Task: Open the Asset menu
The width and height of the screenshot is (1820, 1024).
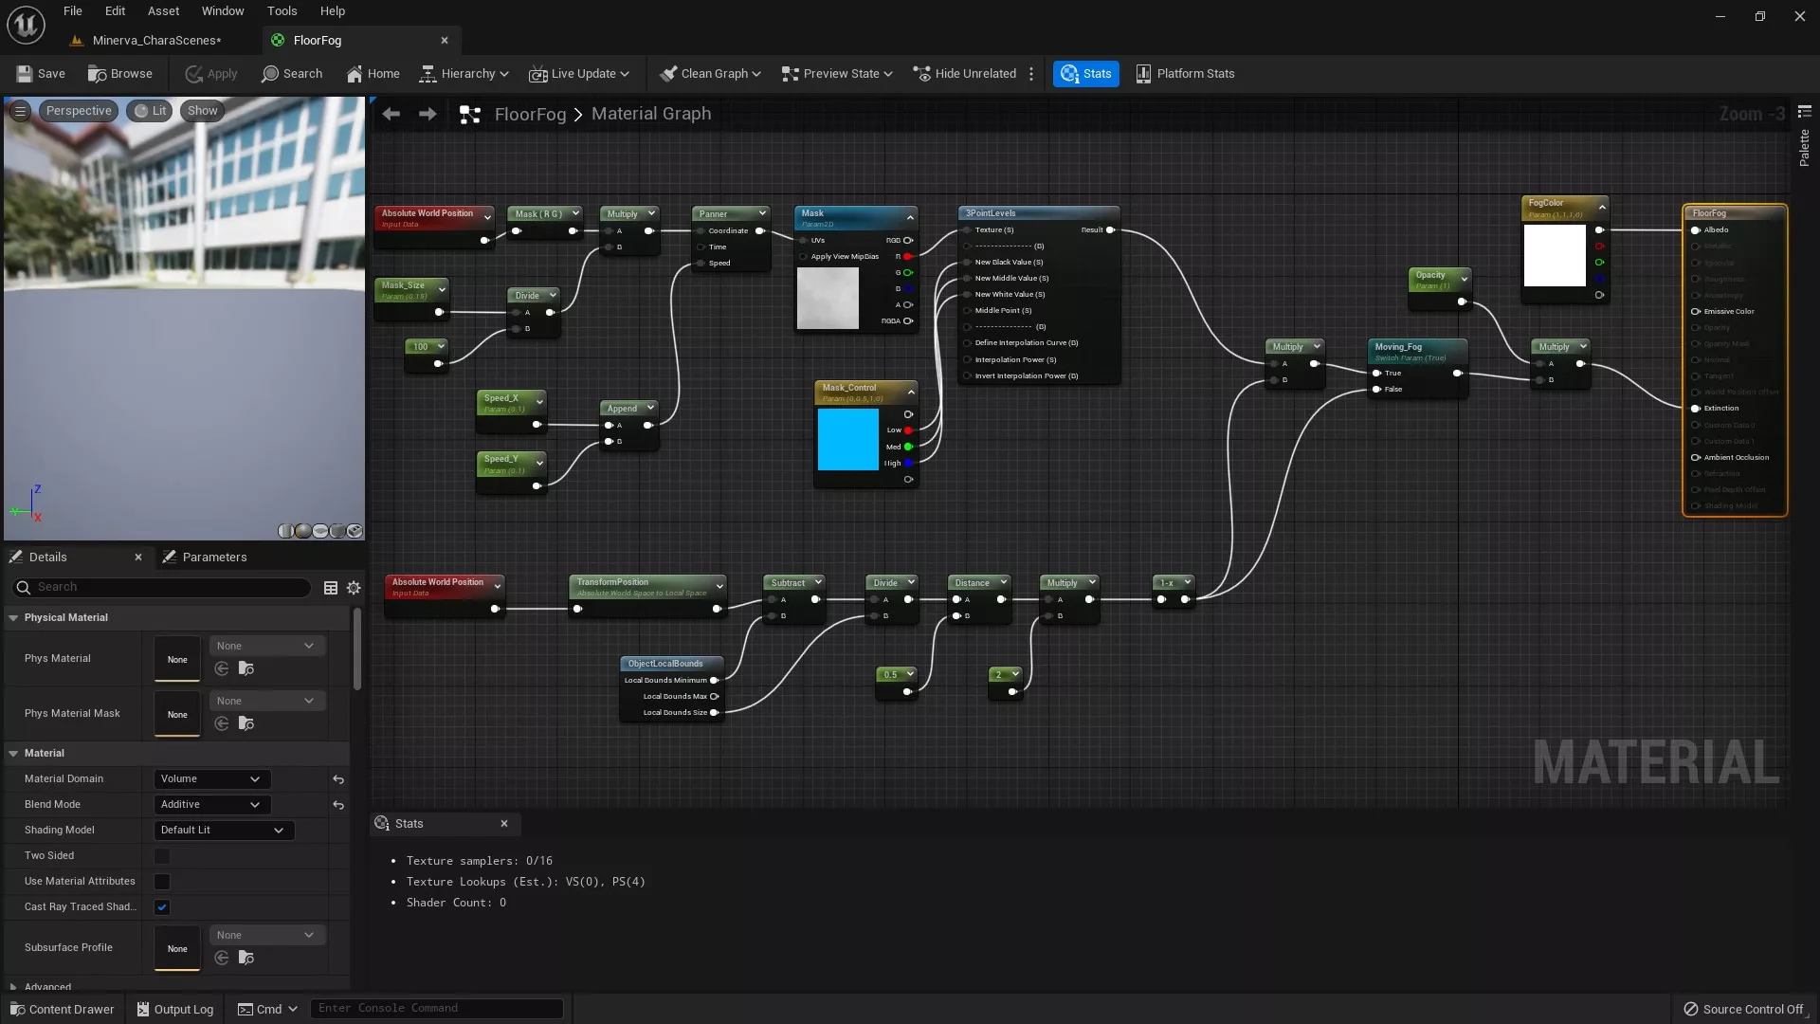Action: coord(163,11)
